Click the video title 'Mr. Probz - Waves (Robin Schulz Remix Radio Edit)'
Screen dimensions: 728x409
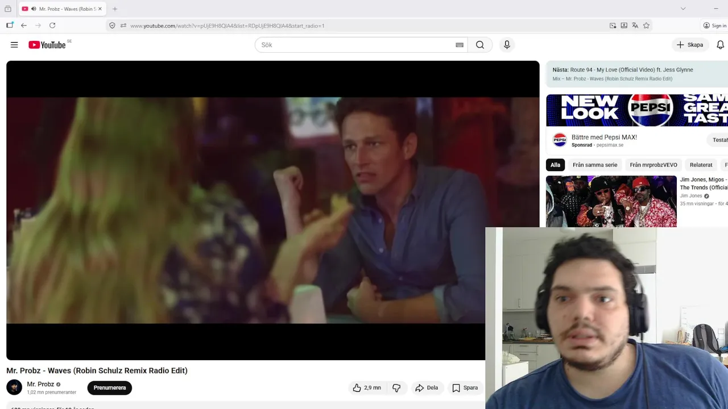tap(97, 370)
